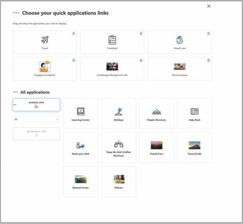Switch to Business Apps tab
Image resolution: width=243 pixels, height=224 pixels.
(x=36, y=105)
